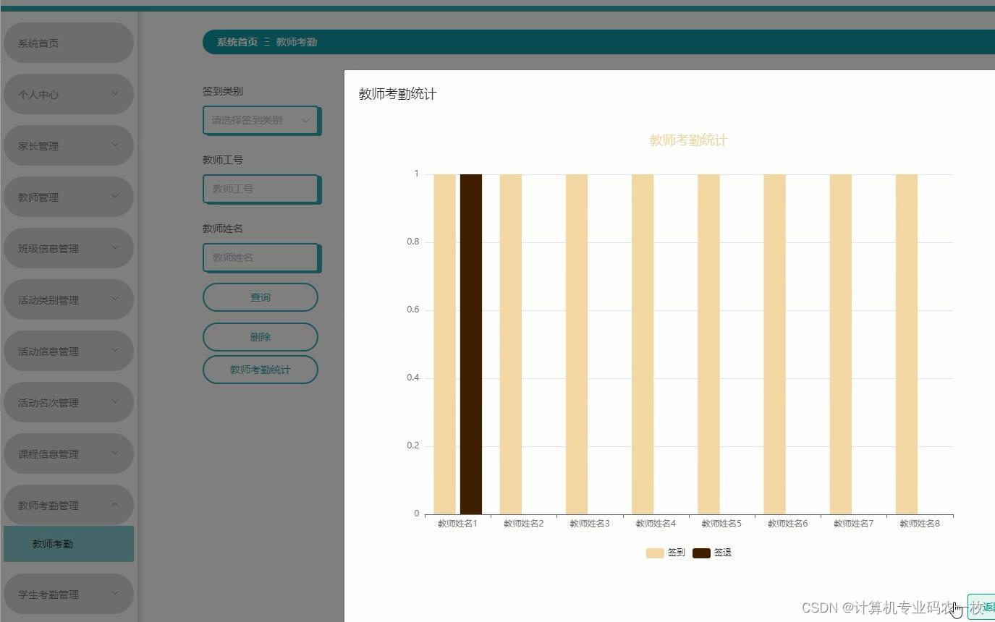Click the axis label 教师姓名1

(x=457, y=524)
